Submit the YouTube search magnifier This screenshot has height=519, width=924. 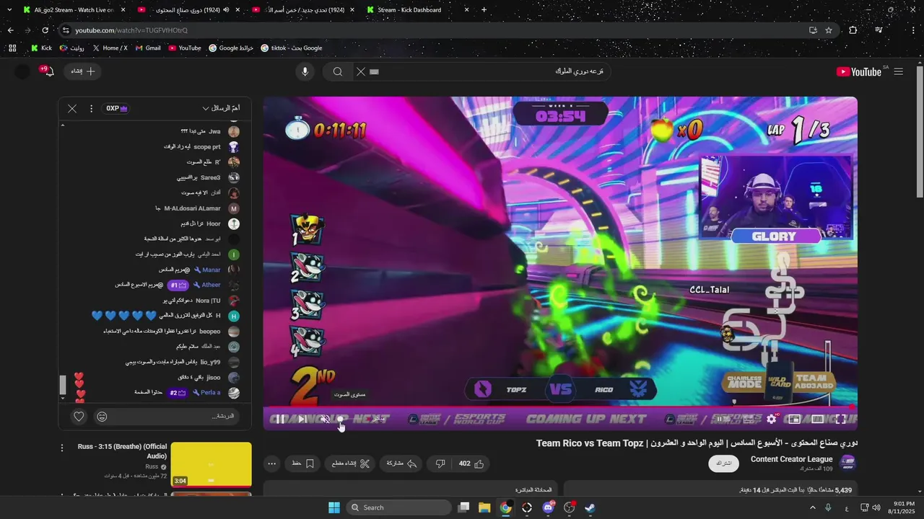point(338,71)
